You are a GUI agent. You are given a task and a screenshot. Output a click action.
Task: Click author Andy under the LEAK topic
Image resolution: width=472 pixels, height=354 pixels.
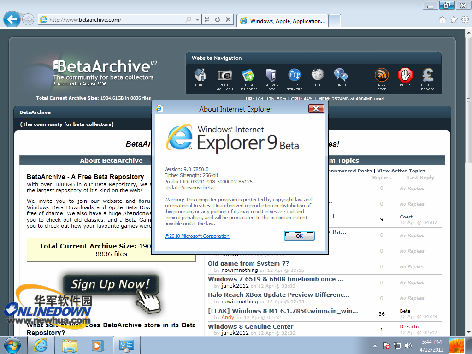228,317
